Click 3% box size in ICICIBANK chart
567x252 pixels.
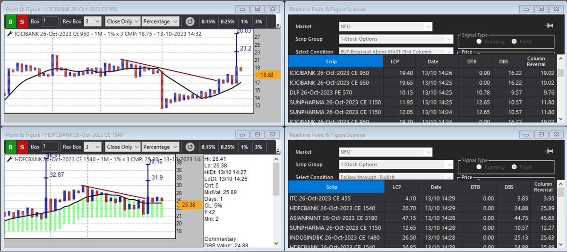pyautogui.click(x=258, y=21)
